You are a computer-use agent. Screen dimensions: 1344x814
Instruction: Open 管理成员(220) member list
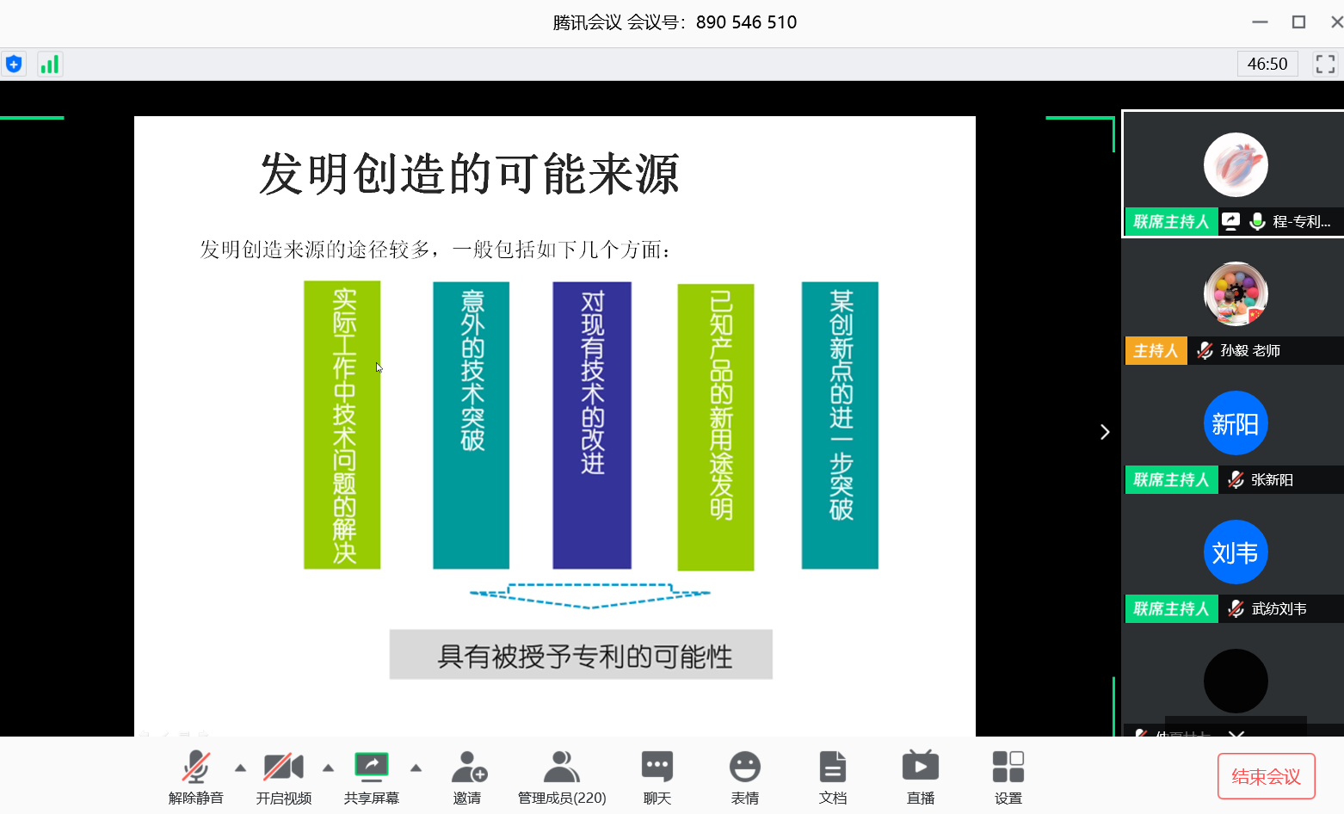(561, 777)
